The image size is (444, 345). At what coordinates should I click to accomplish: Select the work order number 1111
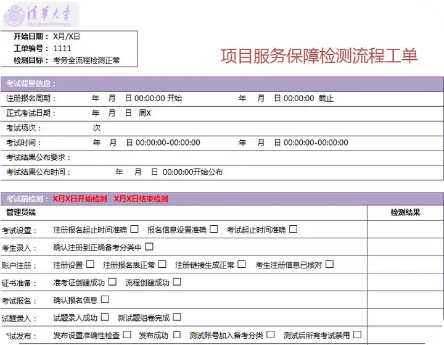coord(62,49)
